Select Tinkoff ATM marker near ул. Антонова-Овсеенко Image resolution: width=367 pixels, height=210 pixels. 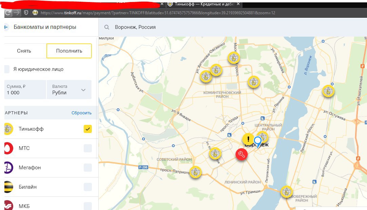[x=206, y=76]
